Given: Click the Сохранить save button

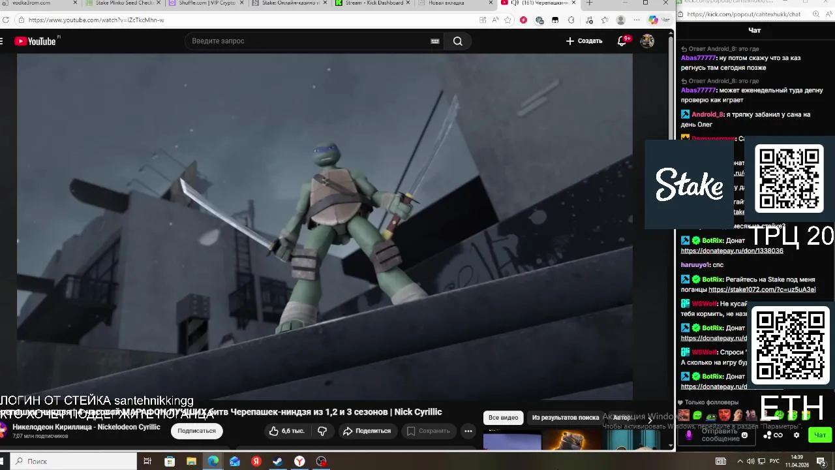Looking at the screenshot, I should (x=429, y=431).
